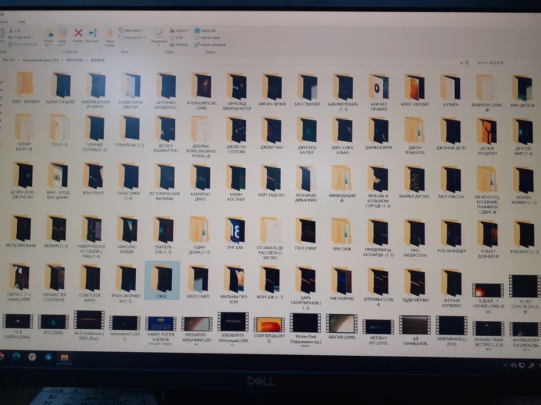Viewport: 541px width, 405px height.
Task: Open the Share ribbon tab
Action: [4, 21]
